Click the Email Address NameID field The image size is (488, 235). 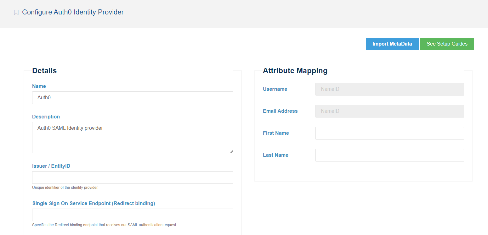pyautogui.click(x=389, y=111)
